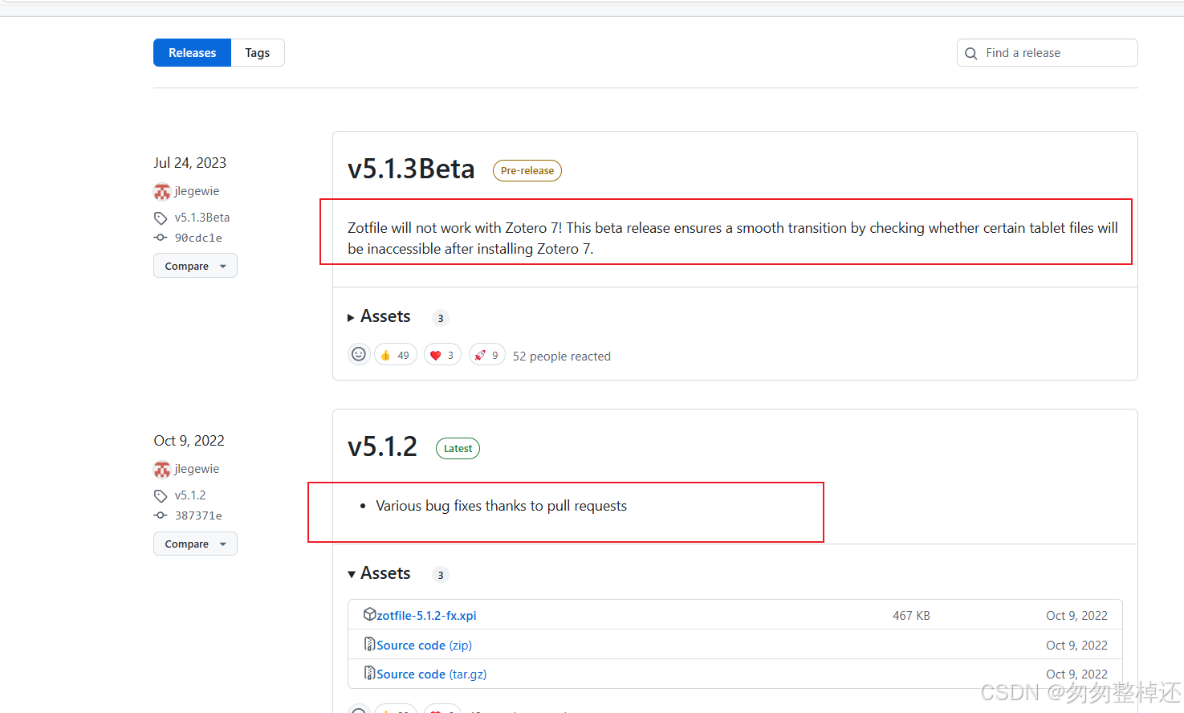Open the v5.1.3Beta tag link
The height and width of the screenshot is (713, 1184).
click(x=202, y=218)
